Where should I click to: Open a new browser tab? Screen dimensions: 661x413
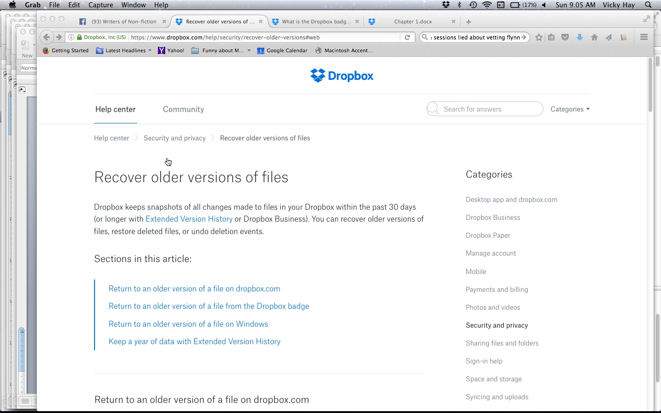click(469, 22)
